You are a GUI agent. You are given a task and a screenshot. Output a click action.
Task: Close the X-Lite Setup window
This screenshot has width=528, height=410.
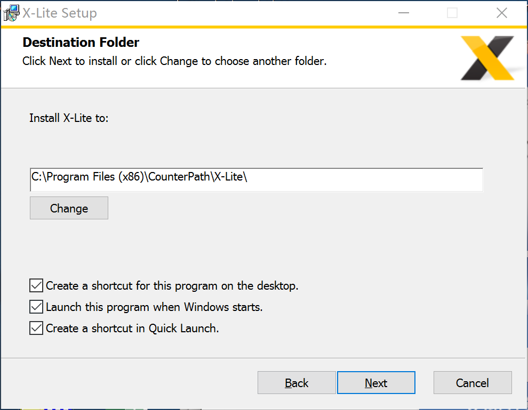[x=502, y=13]
